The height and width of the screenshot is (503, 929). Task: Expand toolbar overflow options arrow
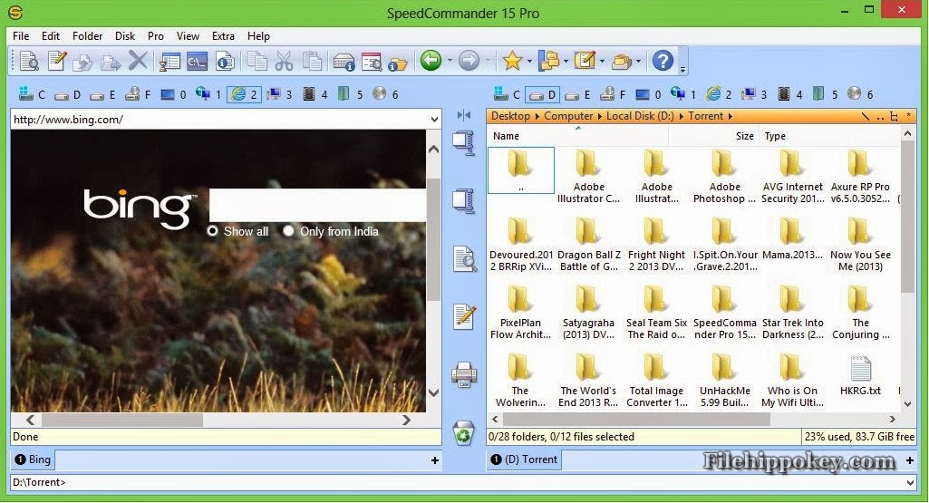682,70
